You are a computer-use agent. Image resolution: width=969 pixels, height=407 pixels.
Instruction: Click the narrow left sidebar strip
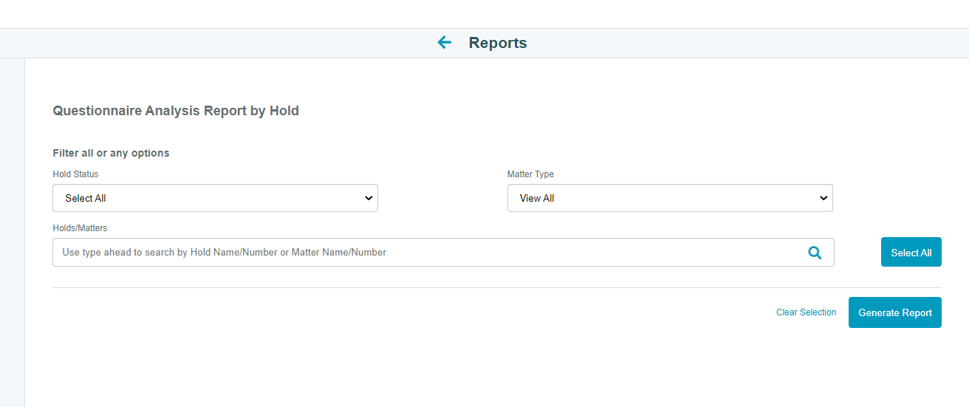12,232
